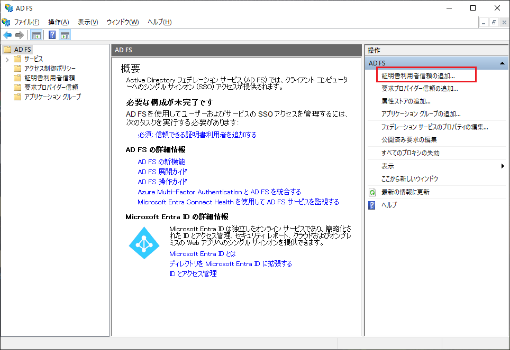510x350 pixels.
Task: Open the AD FS 展開ガイド link
Action: (162, 172)
